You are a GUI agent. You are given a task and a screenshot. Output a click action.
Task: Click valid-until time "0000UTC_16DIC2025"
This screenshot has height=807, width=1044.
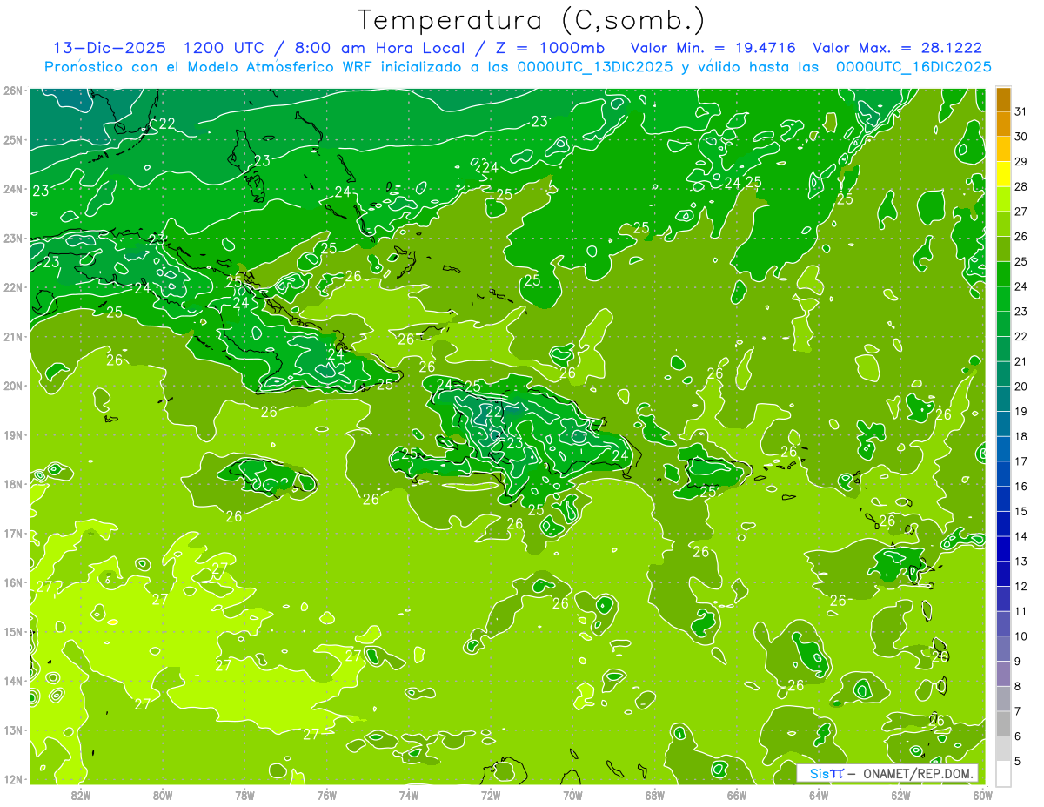(x=914, y=67)
